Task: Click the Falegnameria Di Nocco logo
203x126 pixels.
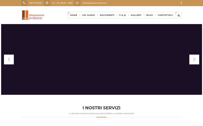Action: pos(33,15)
